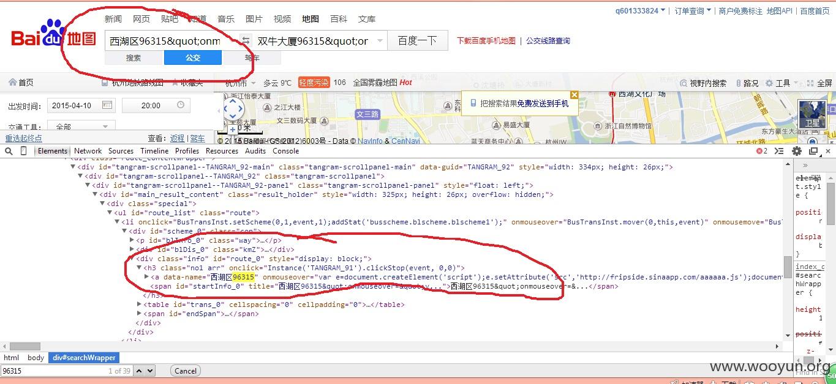Switch to the Sources tab
Screen dimensions: 836x384
121,151
